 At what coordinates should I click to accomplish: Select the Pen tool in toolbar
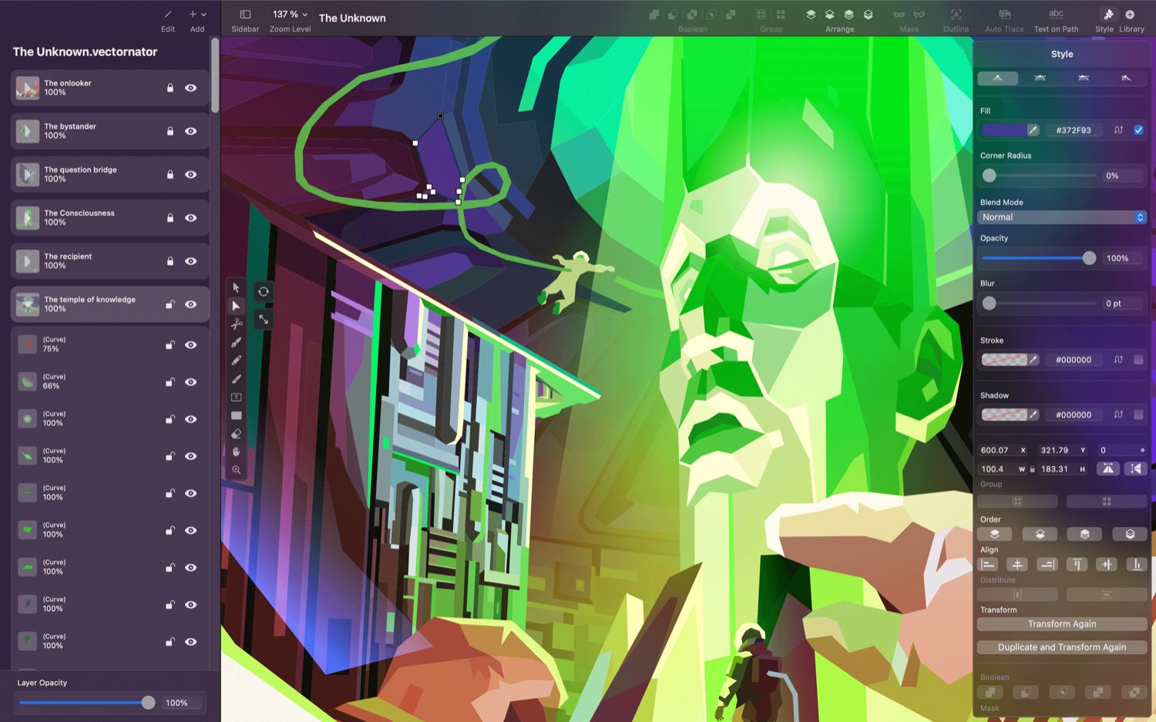point(237,342)
